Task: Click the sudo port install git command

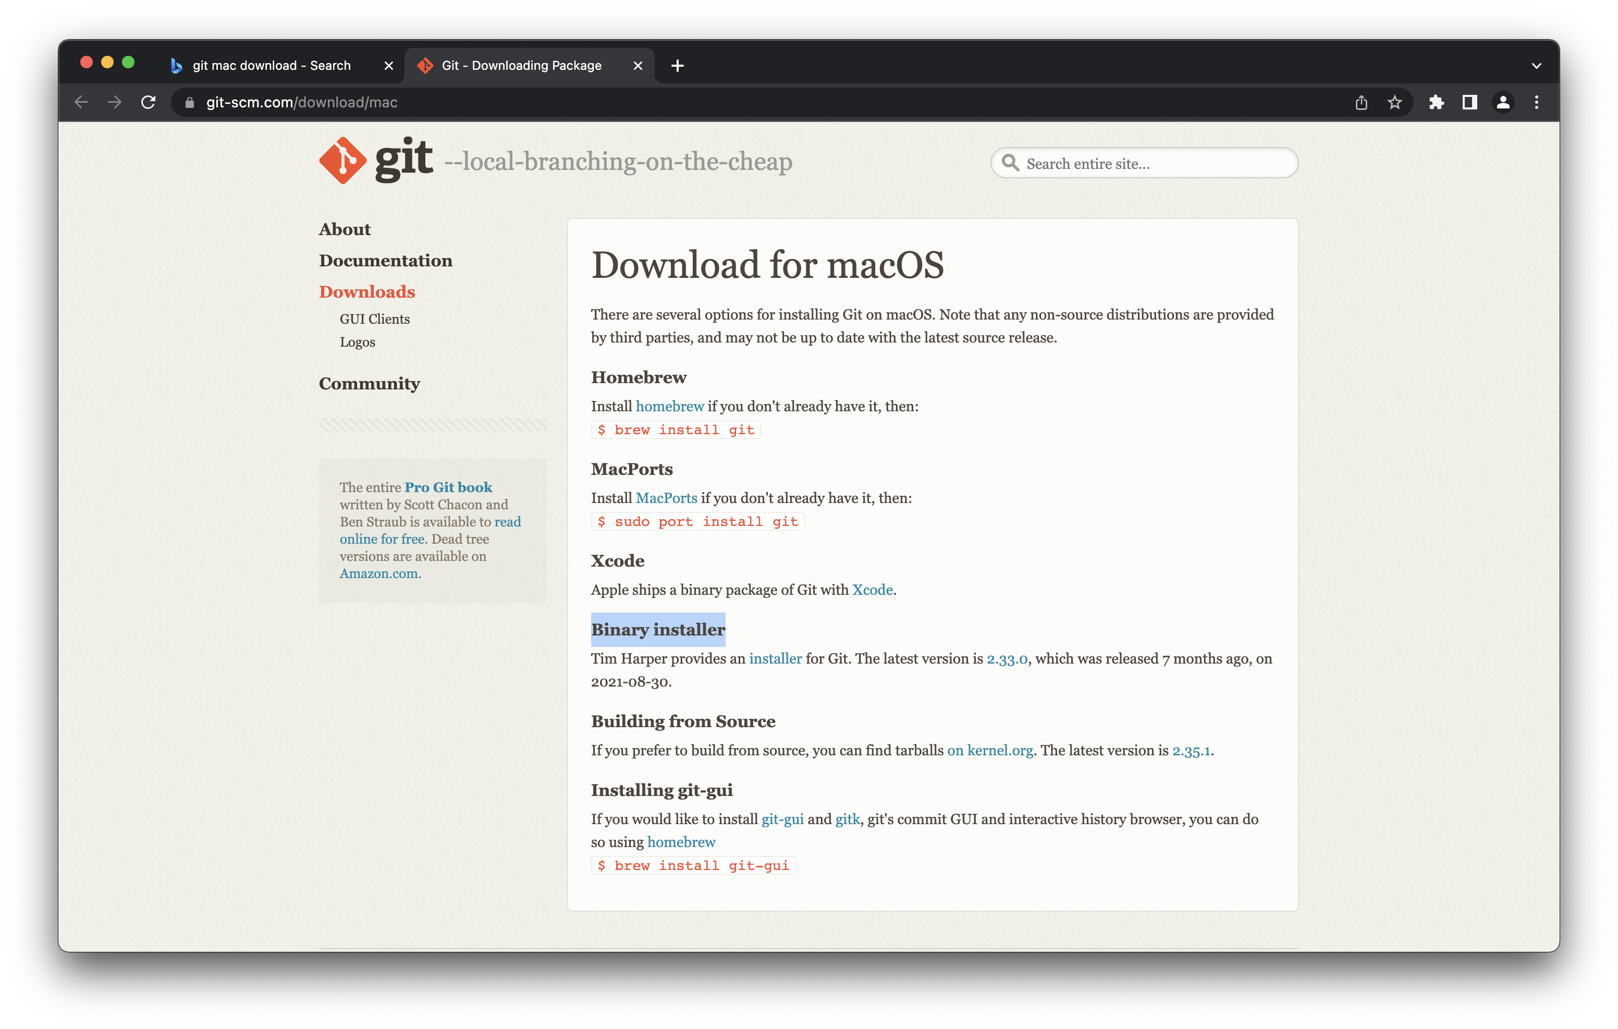Action: (x=697, y=522)
